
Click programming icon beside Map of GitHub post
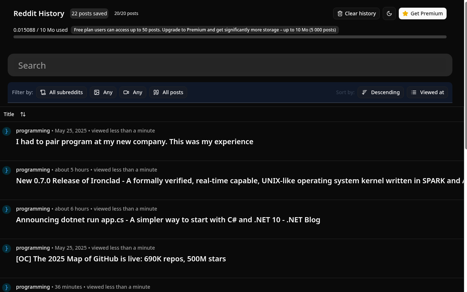pos(7,248)
